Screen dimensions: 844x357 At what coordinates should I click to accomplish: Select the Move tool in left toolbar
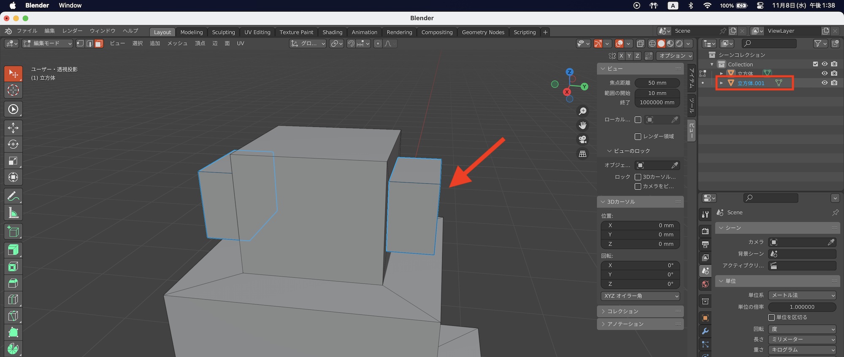[x=13, y=128]
